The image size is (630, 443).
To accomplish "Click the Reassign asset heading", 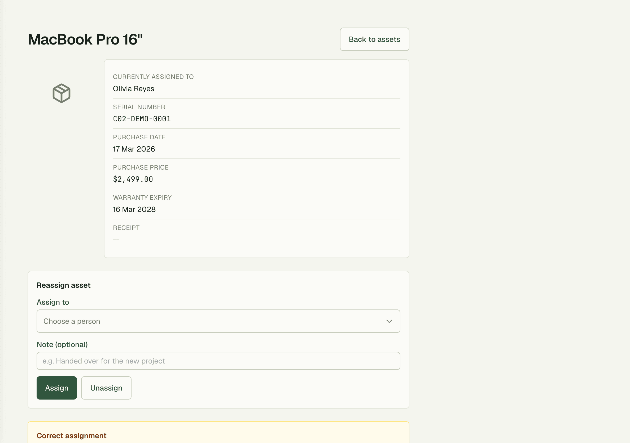I will [63, 285].
